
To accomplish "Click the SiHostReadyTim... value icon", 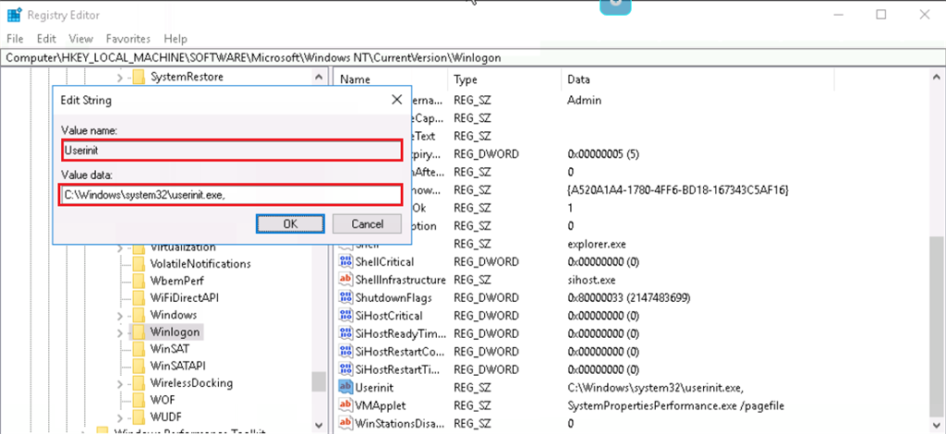I will [x=346, y=333].
